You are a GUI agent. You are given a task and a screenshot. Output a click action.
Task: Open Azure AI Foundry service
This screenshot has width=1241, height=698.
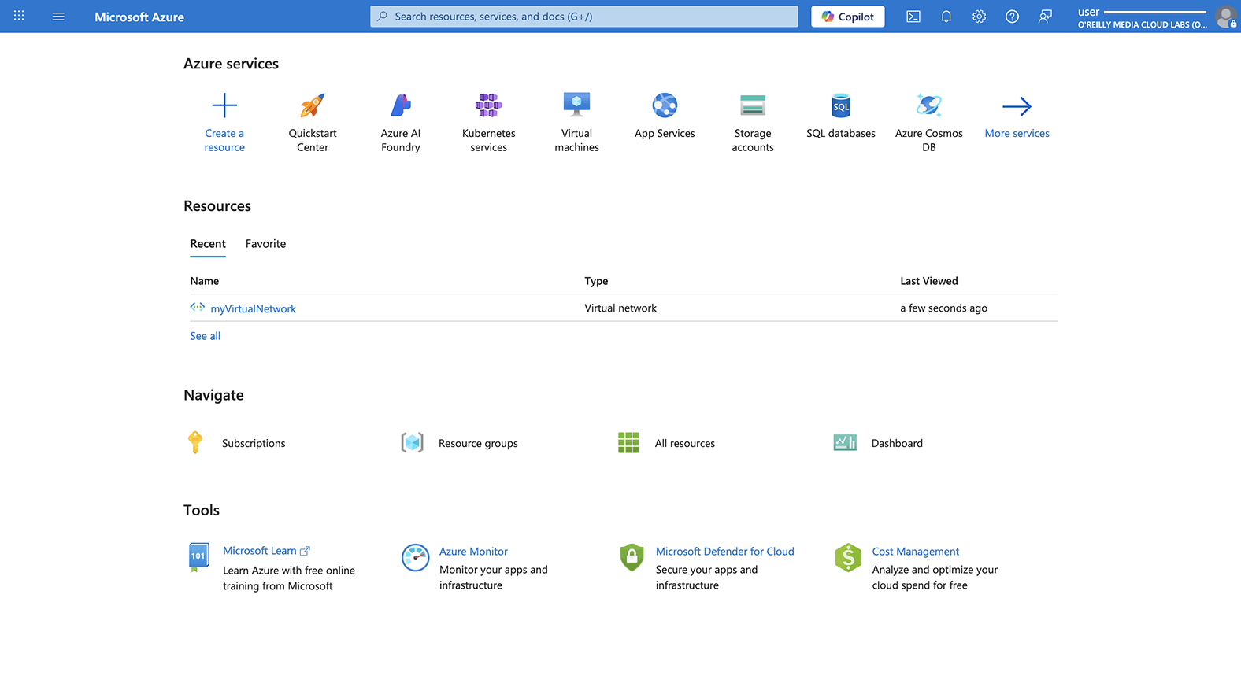401,105
